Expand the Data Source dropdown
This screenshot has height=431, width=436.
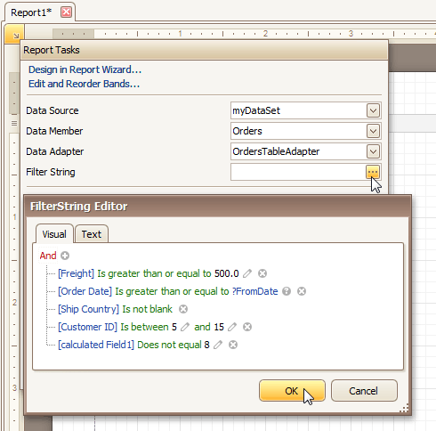[x=373, y=110]
